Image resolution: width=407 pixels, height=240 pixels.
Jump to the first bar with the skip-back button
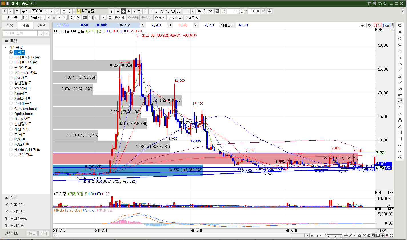click(312, 235)
